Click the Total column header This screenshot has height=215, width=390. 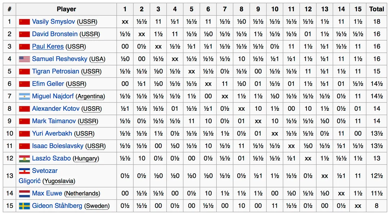(377, 9)
